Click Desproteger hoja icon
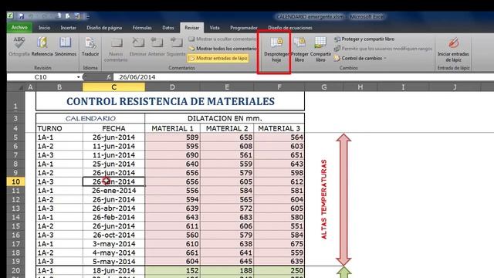 click(276, 42)
